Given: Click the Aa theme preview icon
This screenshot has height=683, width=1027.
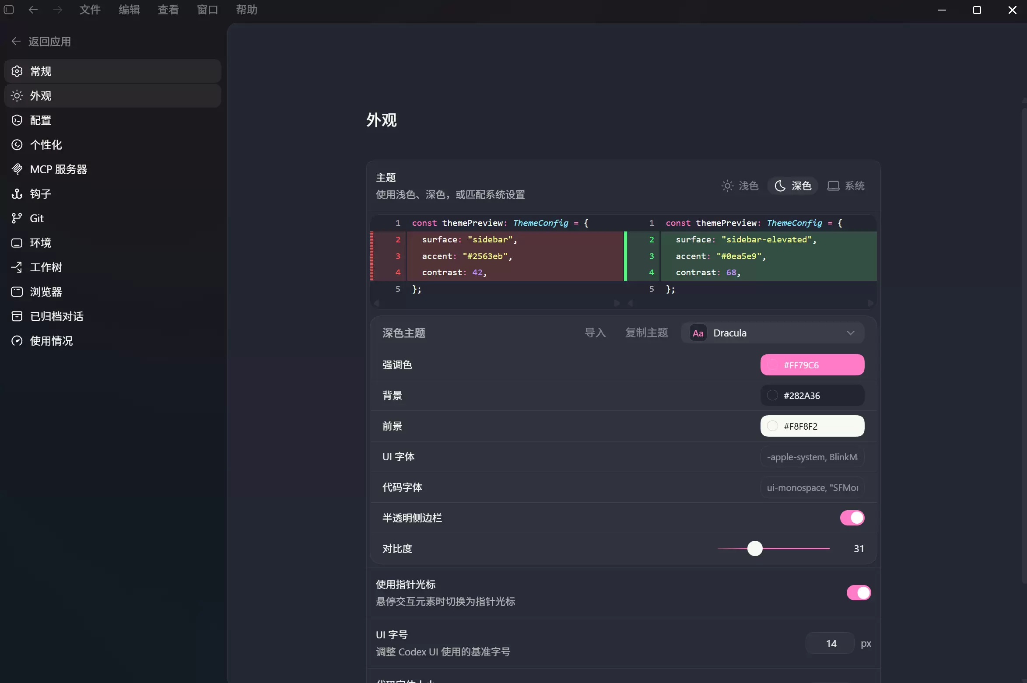Looking at the screenshot, I should (x=698, y=333).
